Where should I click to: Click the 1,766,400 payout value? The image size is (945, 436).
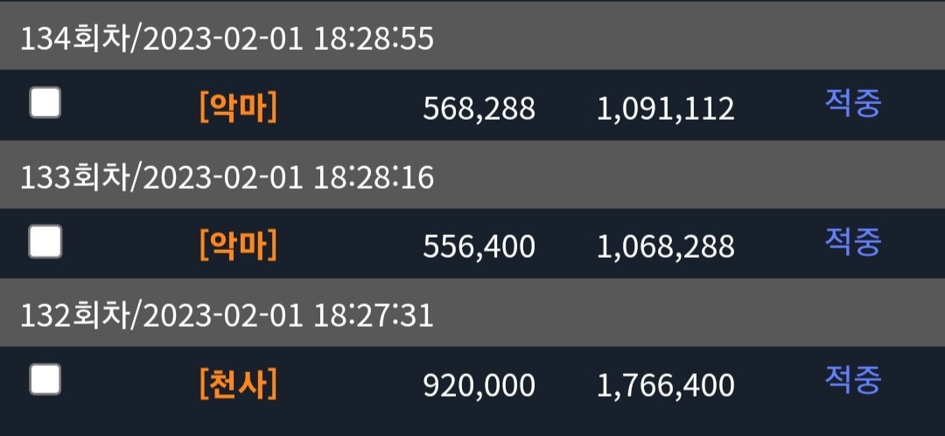666,385
